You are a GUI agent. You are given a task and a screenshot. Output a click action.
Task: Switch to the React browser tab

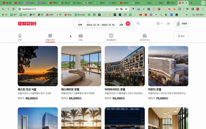coord(78,3)
